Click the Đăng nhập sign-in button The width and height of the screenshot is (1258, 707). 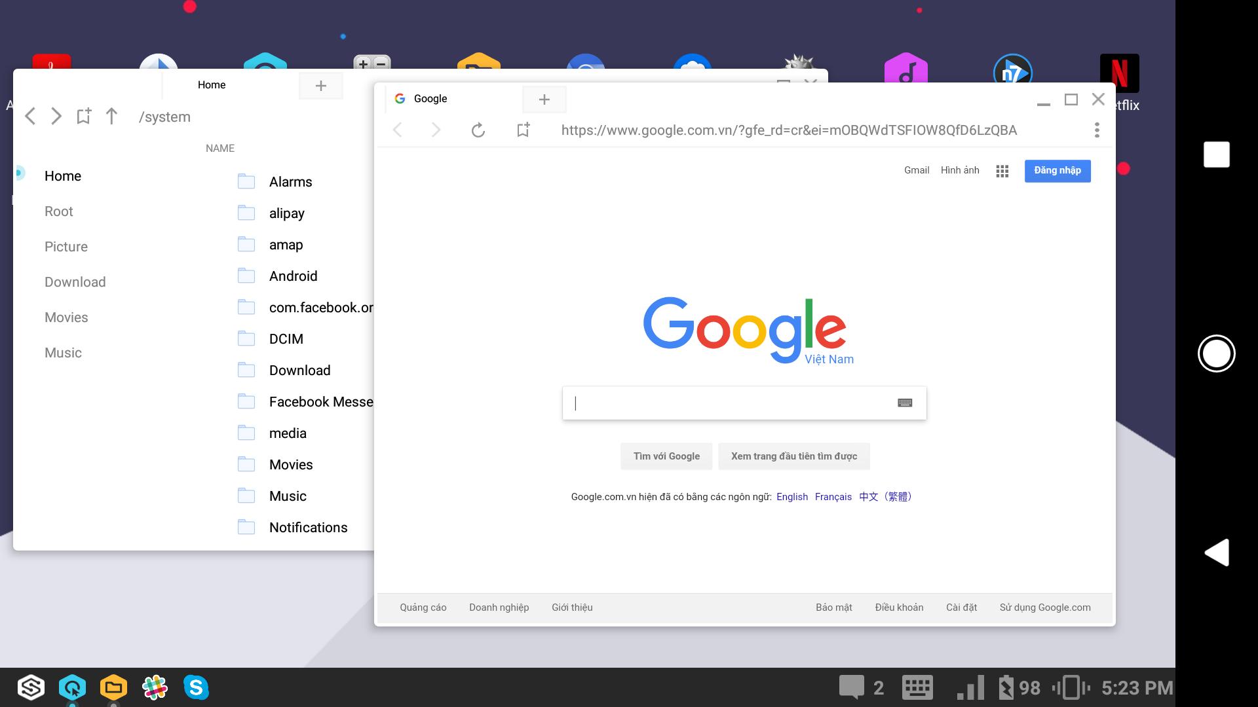(1058, 171)
